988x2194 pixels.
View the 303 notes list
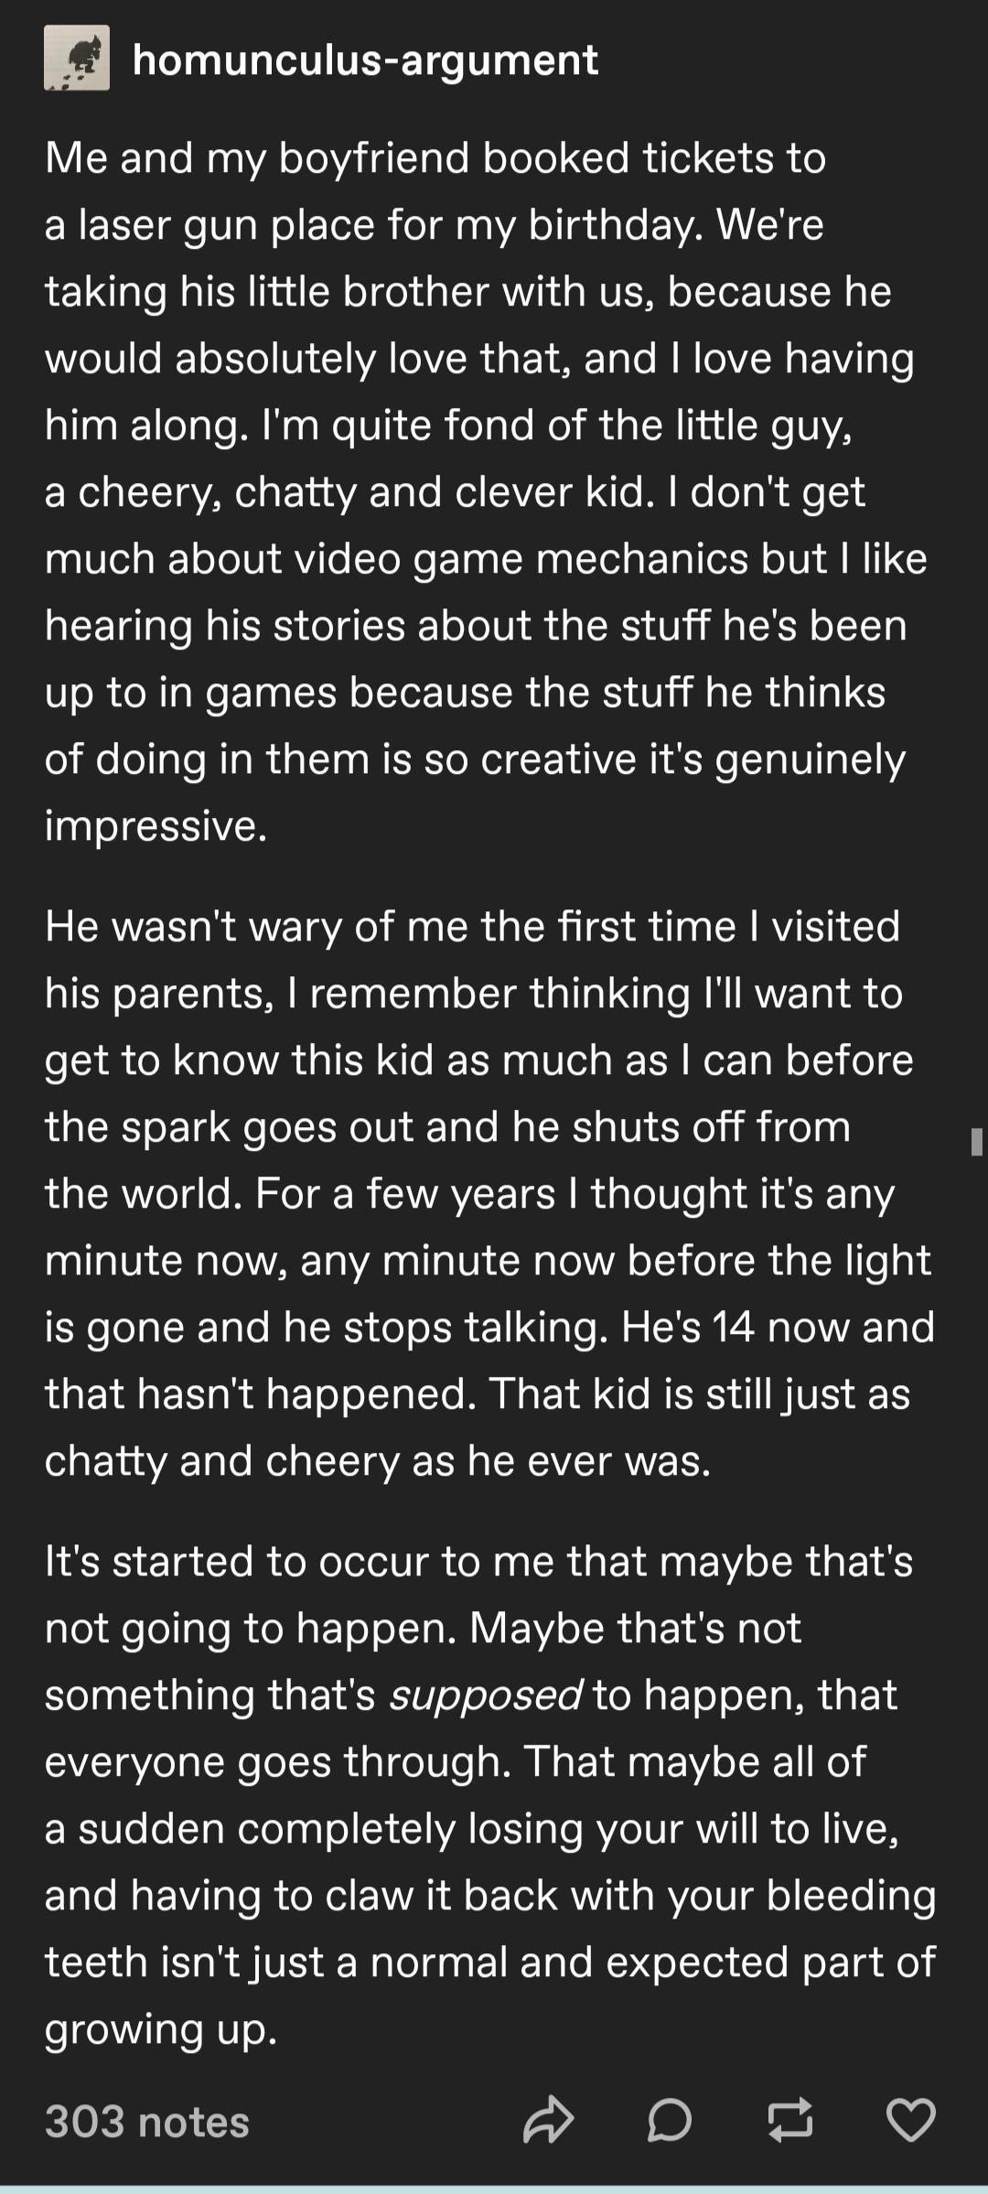[x=146, y=2122]
